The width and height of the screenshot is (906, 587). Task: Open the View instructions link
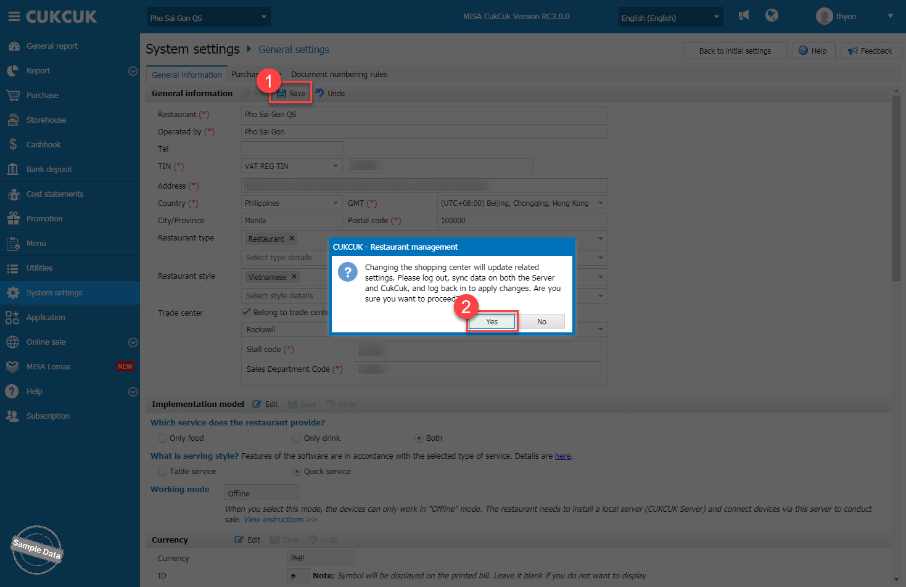(x=280, y=520)
